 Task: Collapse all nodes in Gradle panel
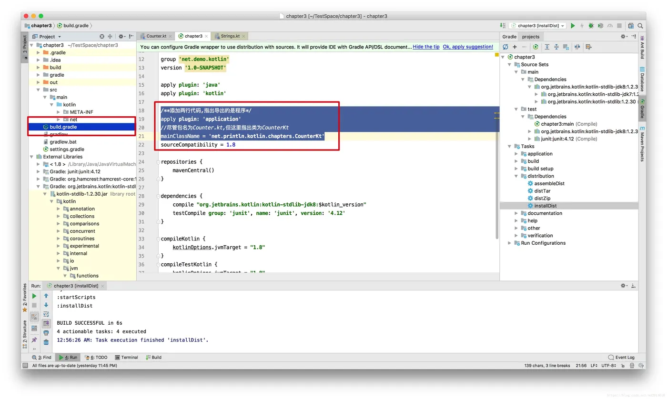click(556, 47)
